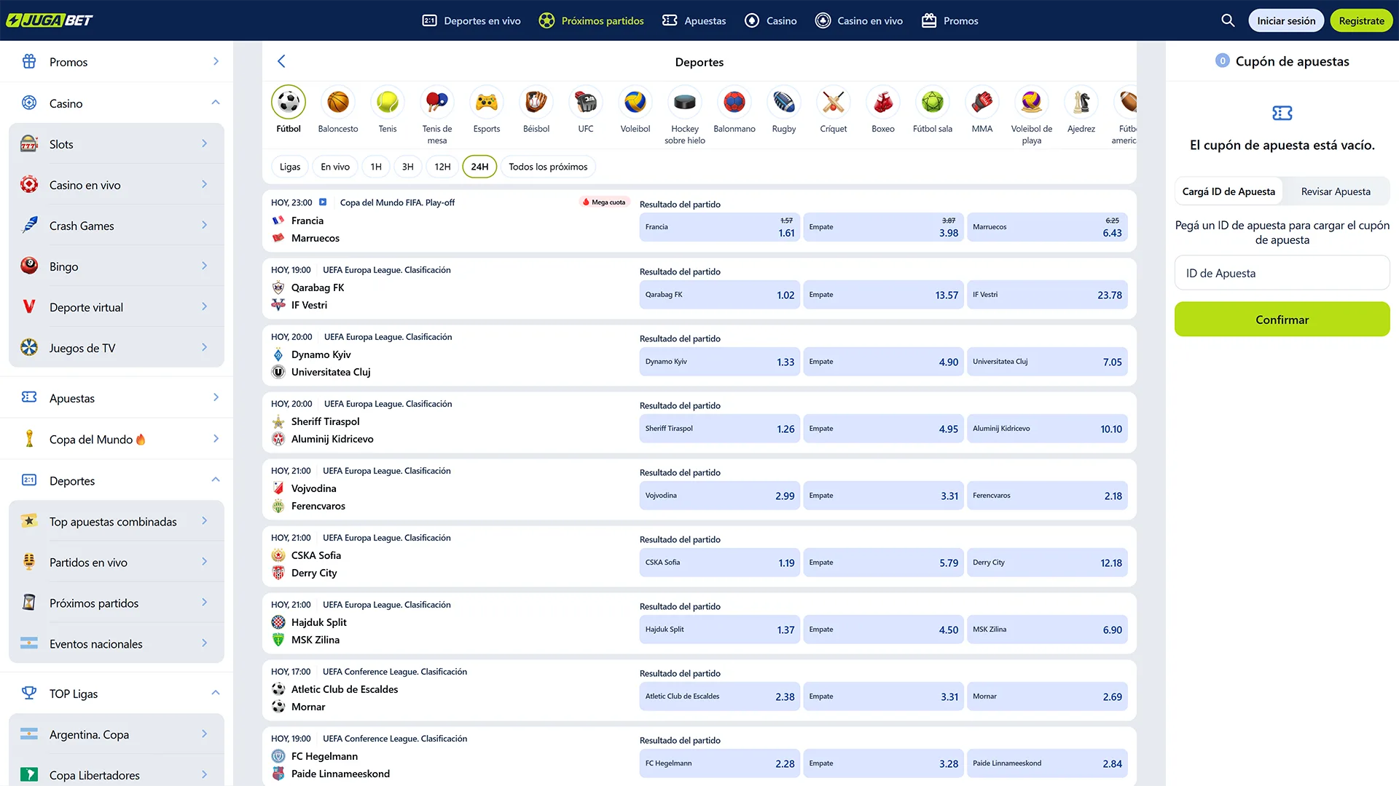Screen dimensions: 1399x786
Task: Confirm the bet ID
Action: point(1282,319)
